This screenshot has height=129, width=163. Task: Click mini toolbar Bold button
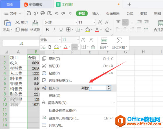click(x=50, y=47)
